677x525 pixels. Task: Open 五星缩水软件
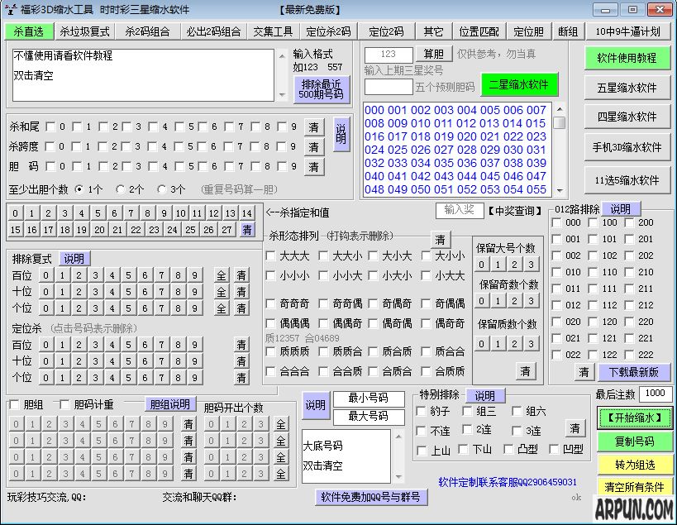[627, 88]
